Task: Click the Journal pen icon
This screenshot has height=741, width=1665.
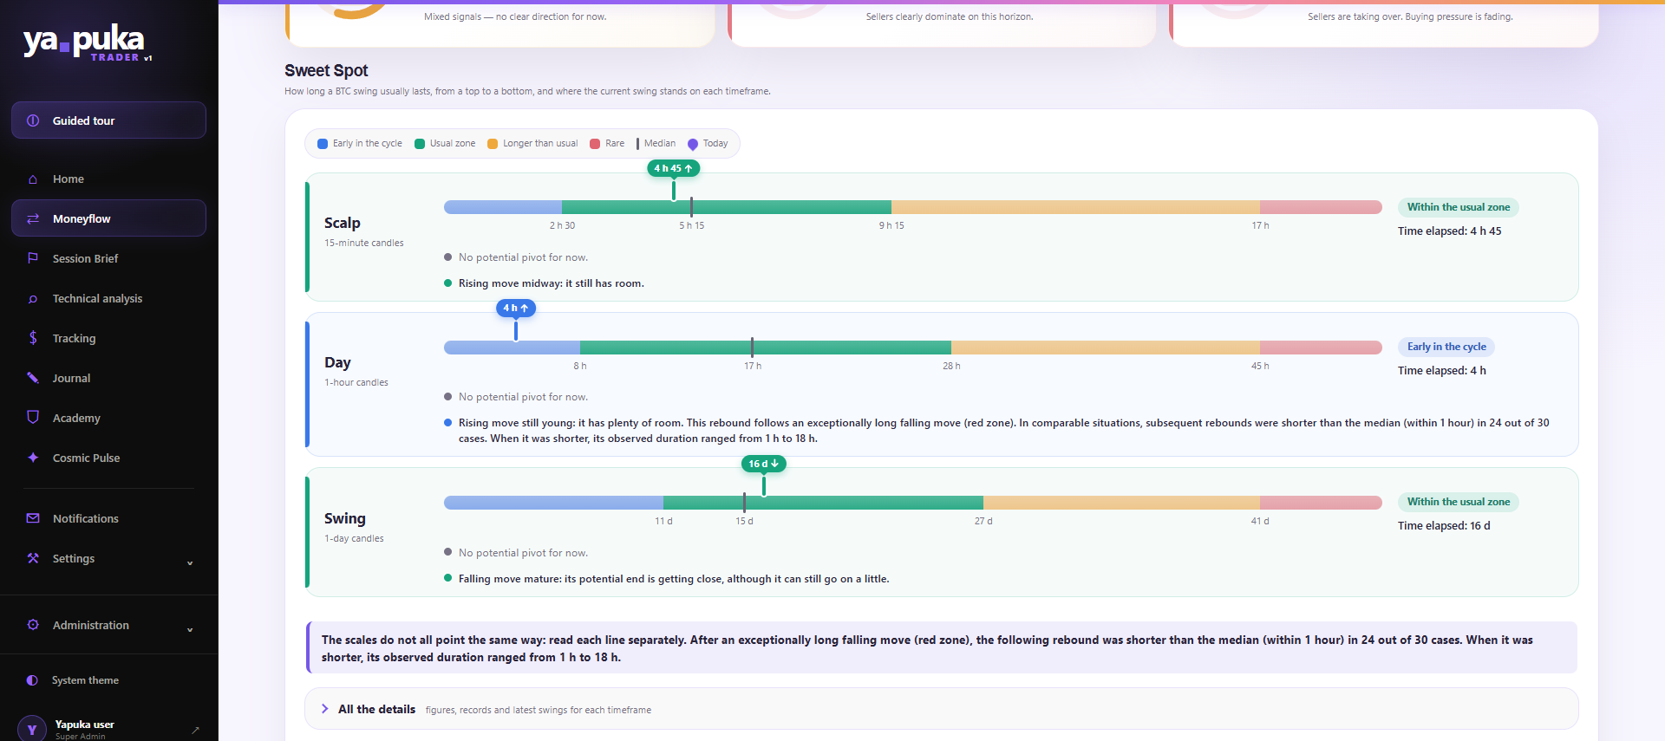Action: (x=33, y=378)
